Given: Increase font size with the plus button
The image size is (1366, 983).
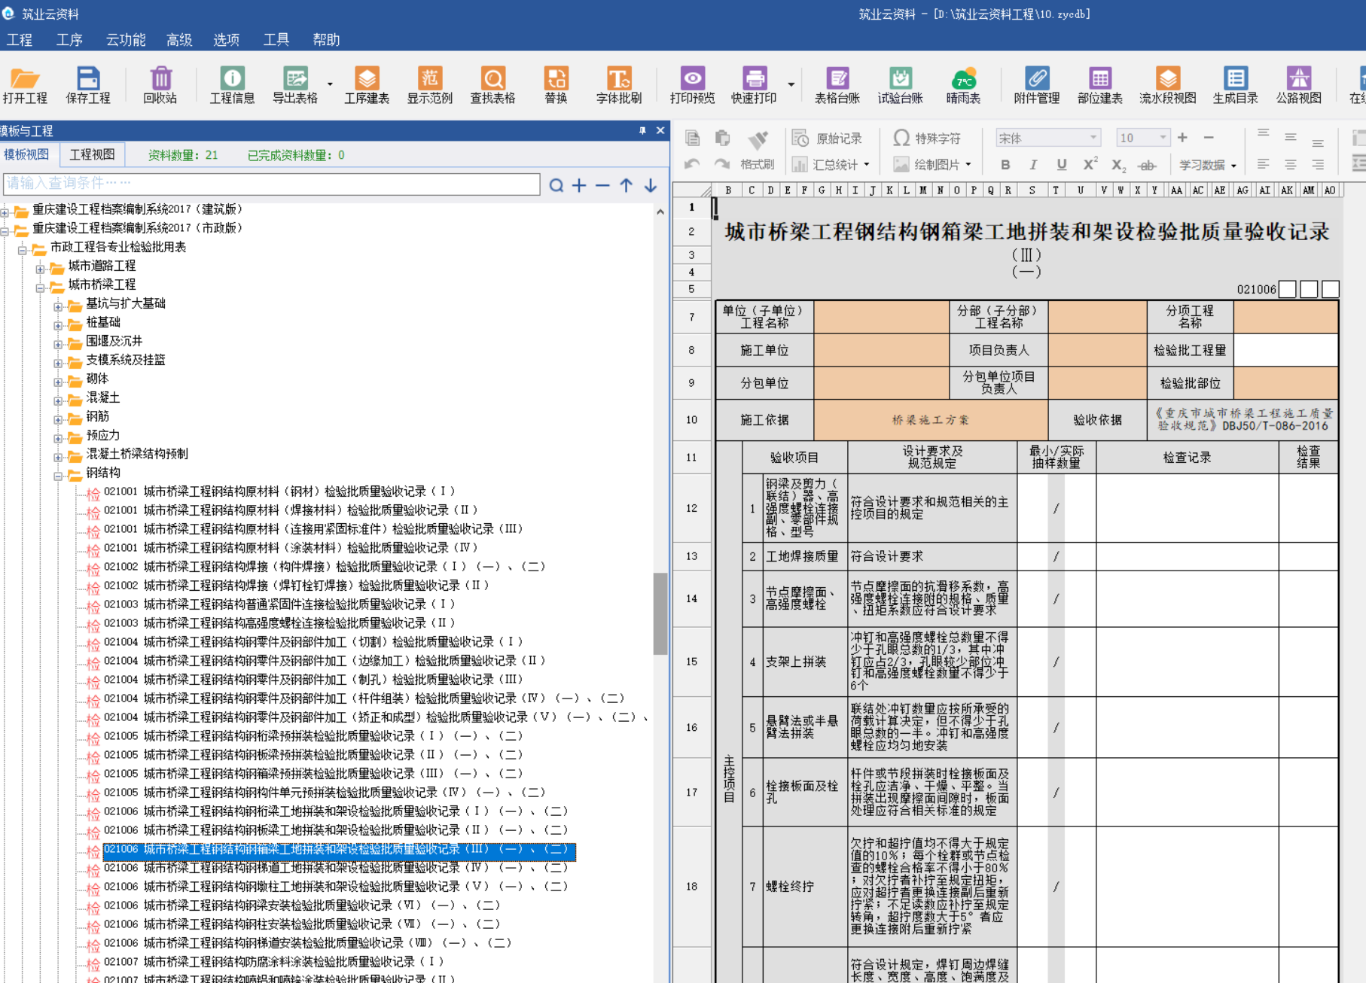Looking at the screenshot, I should pyautogui.click(x=1182, y=137).
